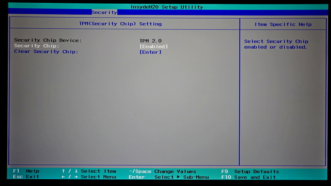This screenshot has height=186, width=331.
Task: Click the Enter Select Sub-Menu hint
Action: pos(169,177)
